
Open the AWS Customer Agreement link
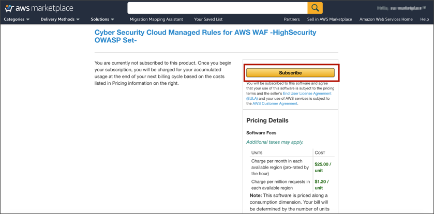point(275,103)
